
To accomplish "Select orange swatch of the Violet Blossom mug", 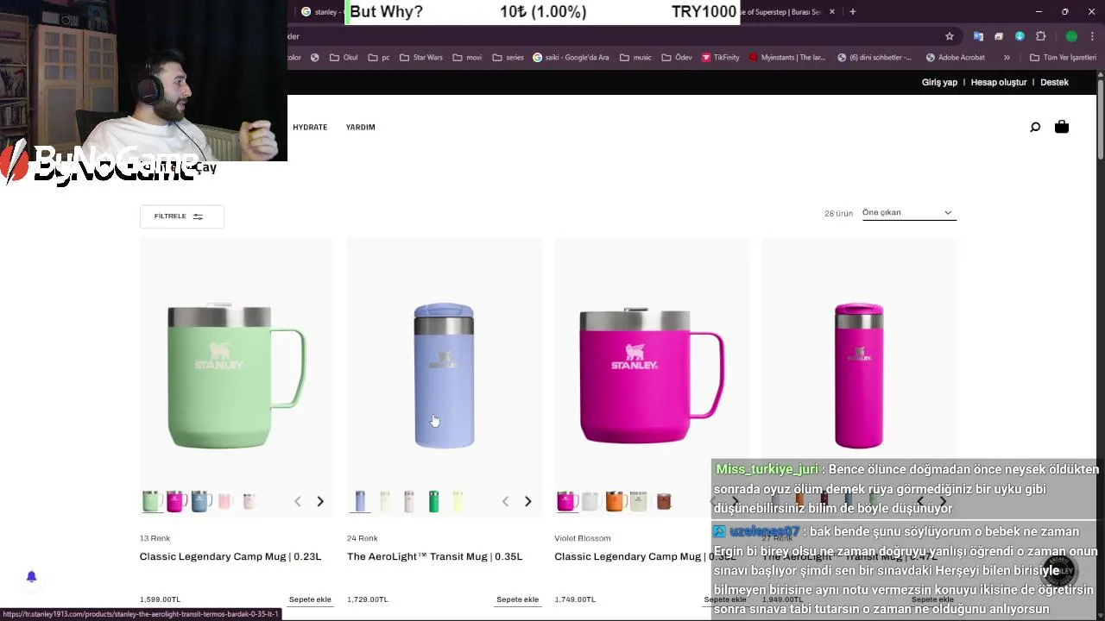I will point(615,501).
